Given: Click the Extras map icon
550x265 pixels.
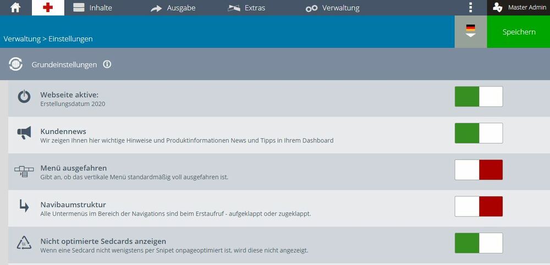Looking at the screenshot, I should [x=234, y=8].
